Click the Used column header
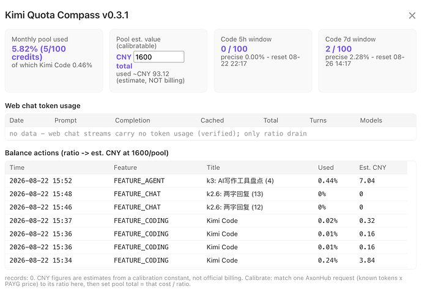This screenshot has height=292, width=422. pyautogui.click(x=326, y=167)
